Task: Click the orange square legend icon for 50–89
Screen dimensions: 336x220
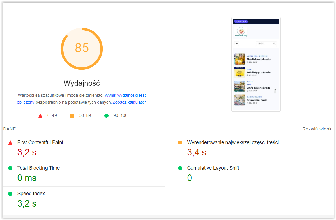Action: [x=72, y=116]
